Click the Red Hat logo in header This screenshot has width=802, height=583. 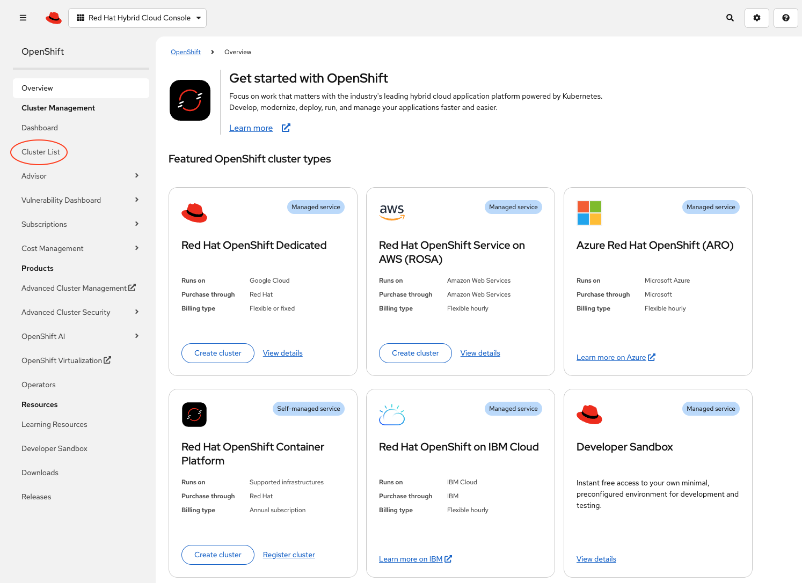[x=54, y=18]
